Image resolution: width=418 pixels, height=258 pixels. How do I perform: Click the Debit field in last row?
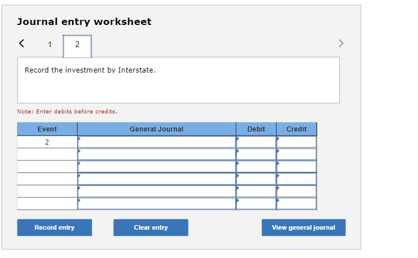256,204
